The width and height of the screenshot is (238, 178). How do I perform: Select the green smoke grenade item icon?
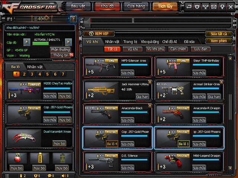click(x=62, y=158)
